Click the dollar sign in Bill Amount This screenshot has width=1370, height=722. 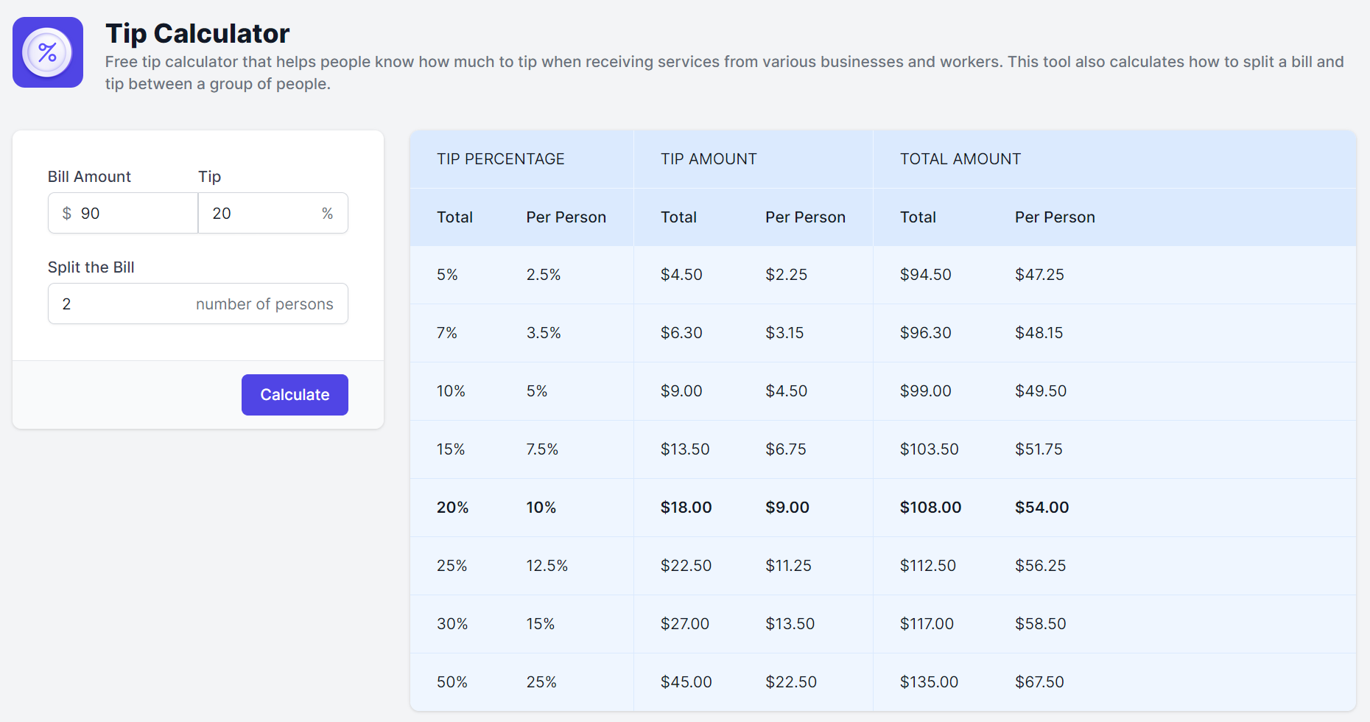tap(67, 214)
